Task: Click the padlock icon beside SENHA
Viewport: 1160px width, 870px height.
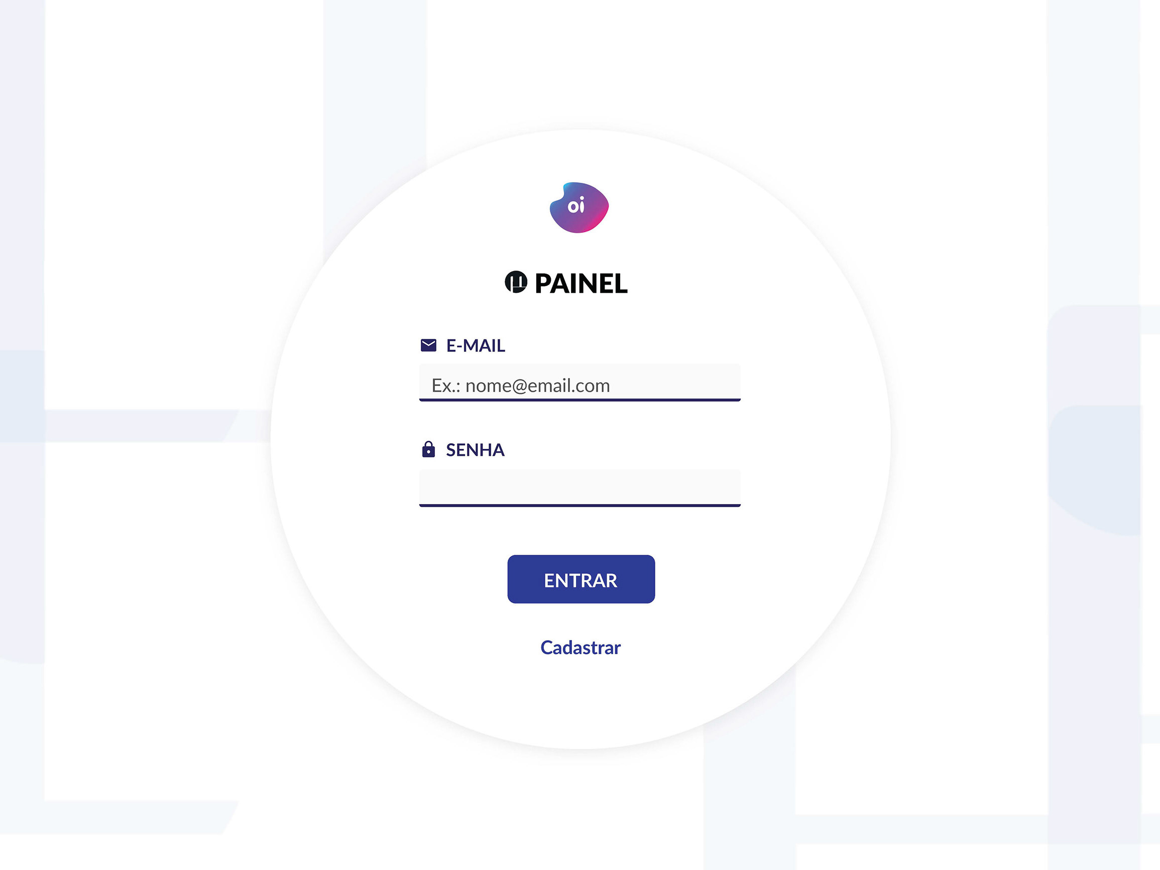Action: 428,449
